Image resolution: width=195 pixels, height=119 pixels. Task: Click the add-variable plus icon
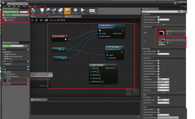click(x=28, y=69)
